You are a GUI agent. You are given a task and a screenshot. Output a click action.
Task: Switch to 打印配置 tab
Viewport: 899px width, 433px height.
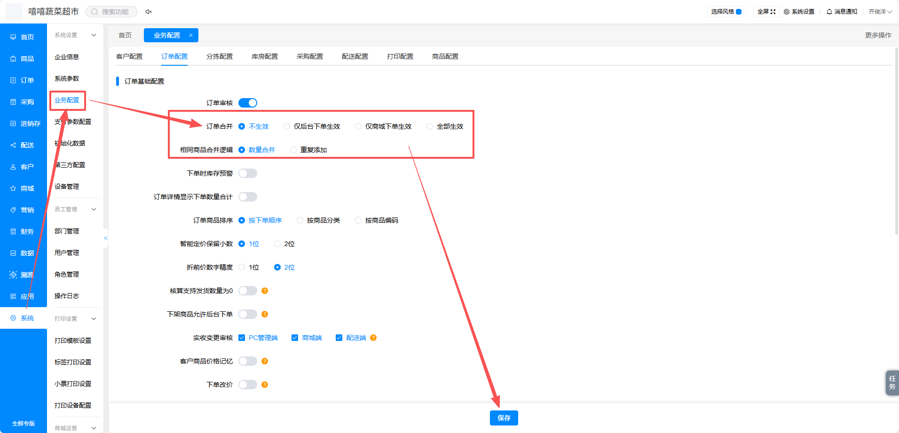pyautogui.click(x=400, y=56)
